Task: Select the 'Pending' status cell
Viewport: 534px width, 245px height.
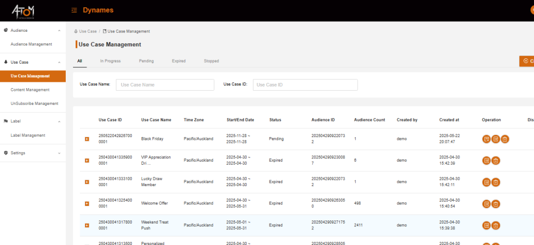Action: pyautogui.click(x=276, y=139)
